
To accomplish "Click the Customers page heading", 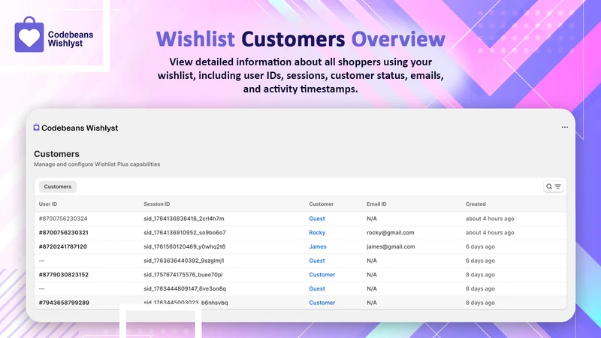I will click(x=57, y=154).
